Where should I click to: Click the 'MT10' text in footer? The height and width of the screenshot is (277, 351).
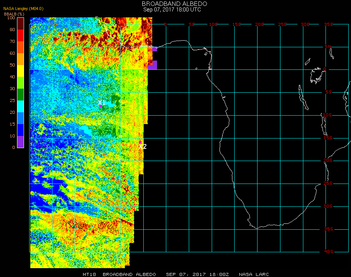point(89,274)
